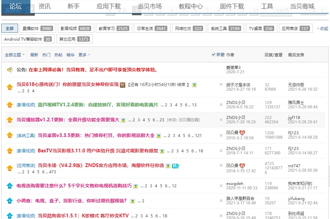Select the Android TV兼容软件 category
Viewport: 330px width, 219px height.
pyautogui.click(x=28, y=39)
